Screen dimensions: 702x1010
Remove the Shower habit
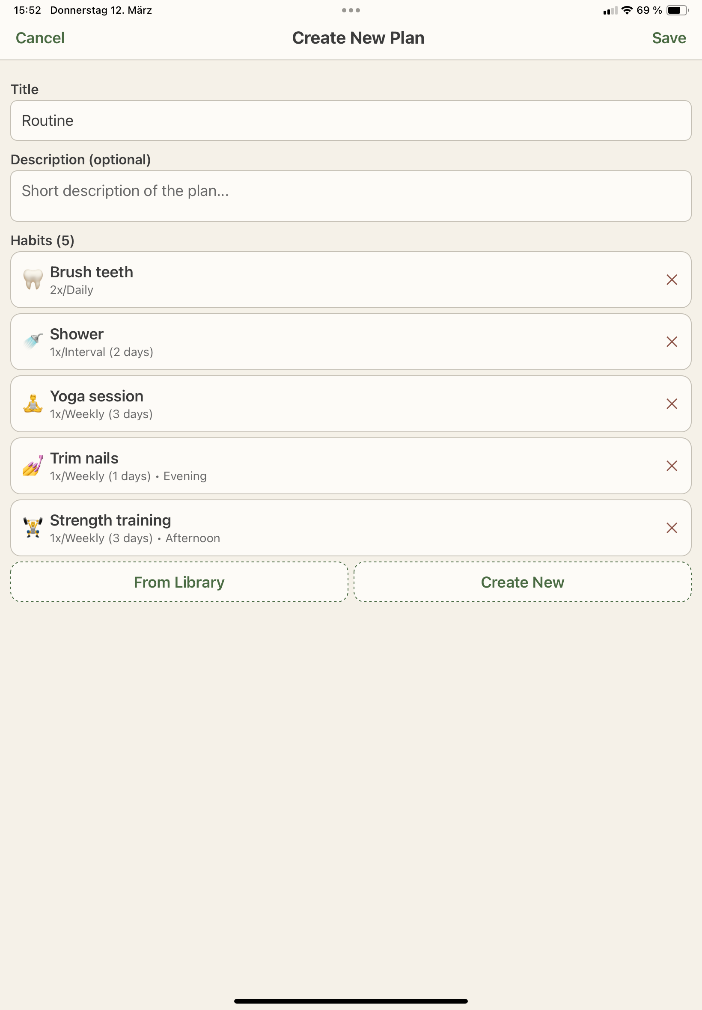(x=671, y=342)
